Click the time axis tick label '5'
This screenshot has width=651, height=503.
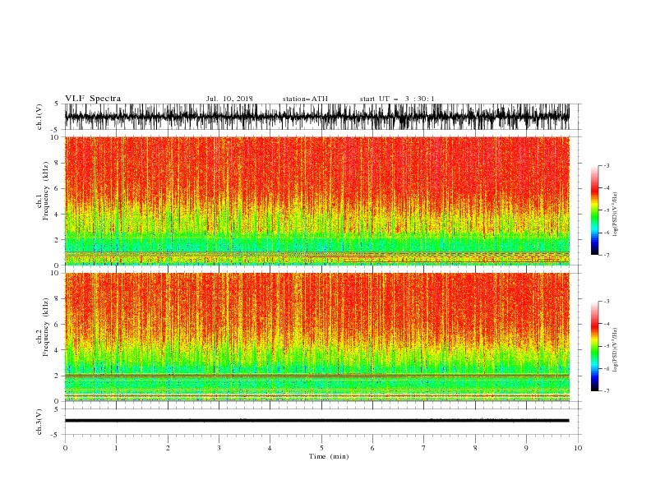[321, 448]
